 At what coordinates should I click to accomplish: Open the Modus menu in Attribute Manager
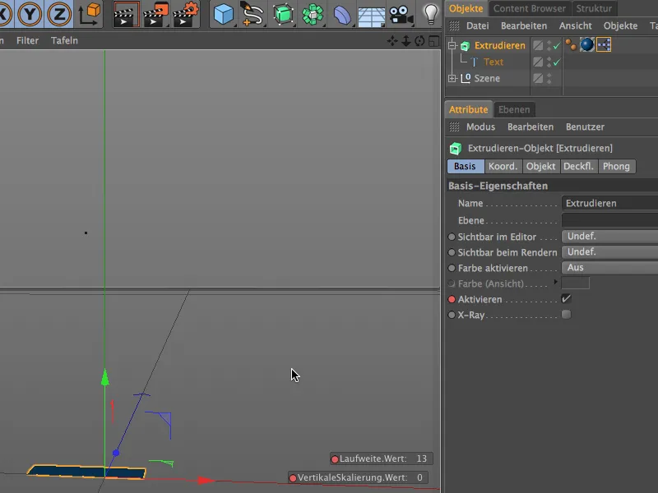coord(480,127)
